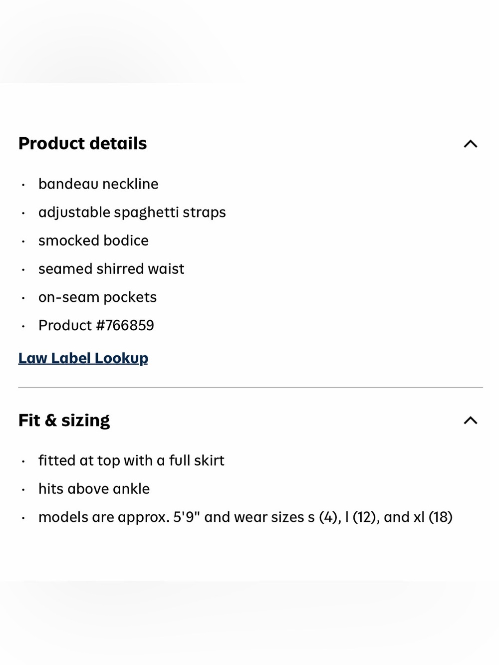
Task: Click fitted at top with full skirt
Action: click(131, 460)
